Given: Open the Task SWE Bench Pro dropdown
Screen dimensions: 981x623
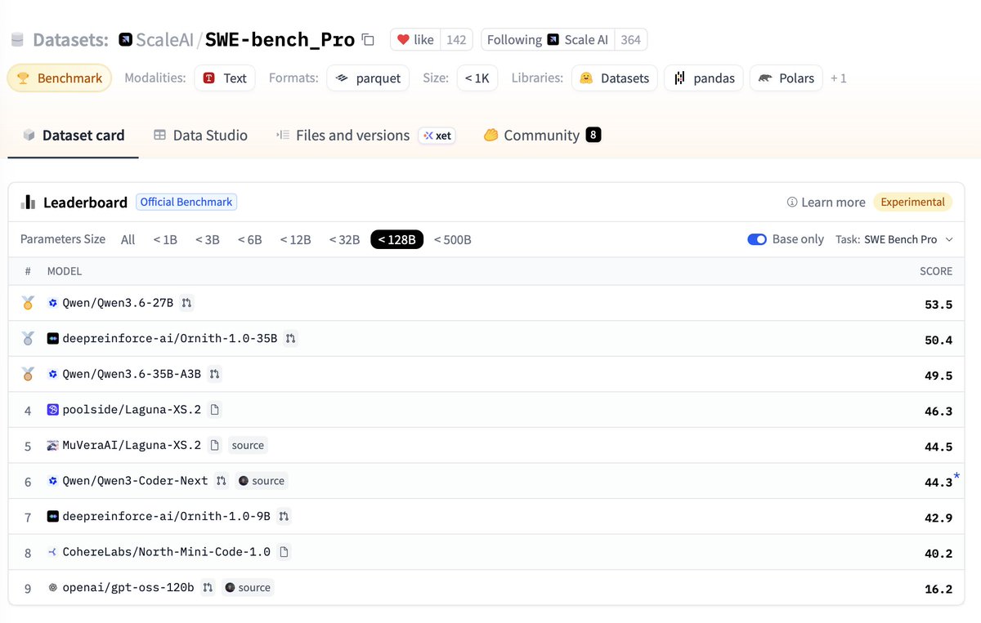Looking at the screenshot, I should 894,239.
